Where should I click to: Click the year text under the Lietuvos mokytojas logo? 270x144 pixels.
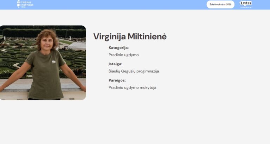[24, 7]
